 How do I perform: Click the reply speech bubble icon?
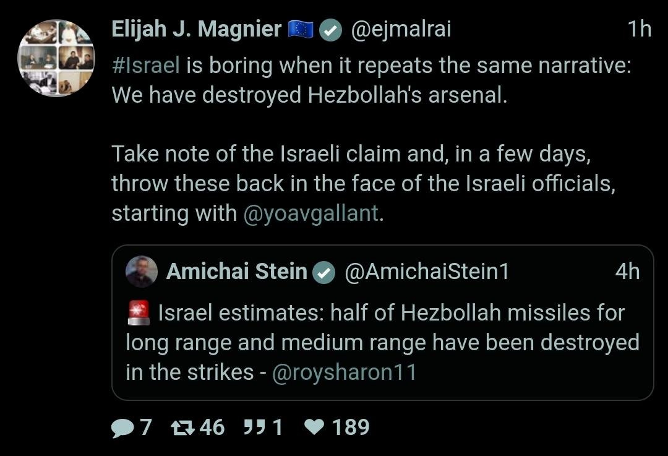(122, 428)
